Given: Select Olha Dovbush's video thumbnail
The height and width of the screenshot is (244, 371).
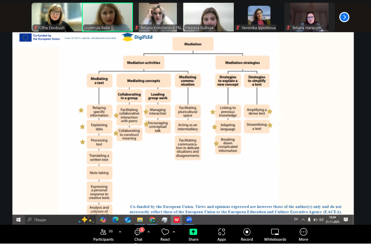Looking at the screenshot, I should click(x=57, y=17).
